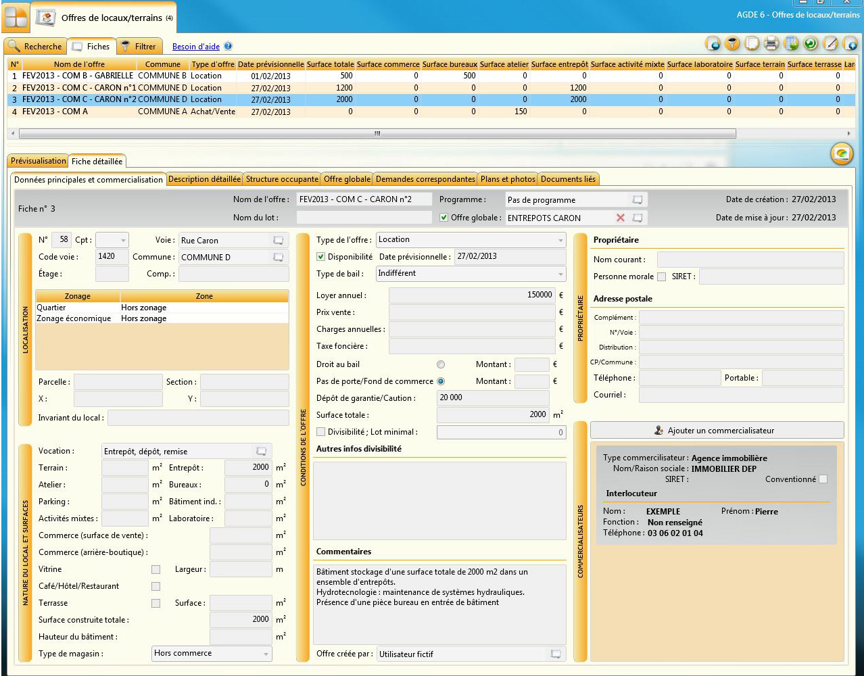Click the Loyer annuel input field
864x676 pixels.
click(x=472, y=295)
